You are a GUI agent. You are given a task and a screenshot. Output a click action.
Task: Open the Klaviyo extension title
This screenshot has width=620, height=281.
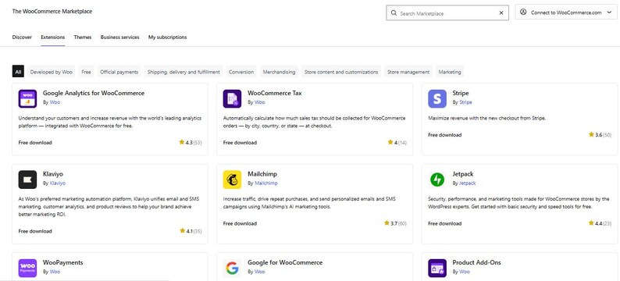[53, 174]
